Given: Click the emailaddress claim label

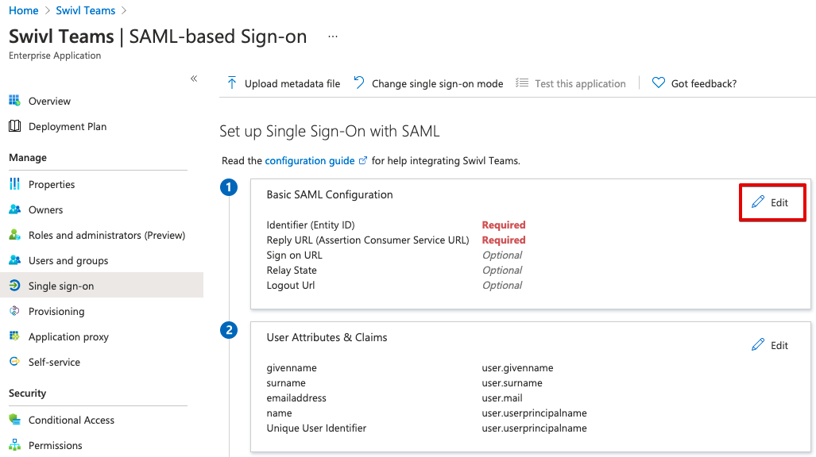Looking at the screenshot, I should 296,397.
